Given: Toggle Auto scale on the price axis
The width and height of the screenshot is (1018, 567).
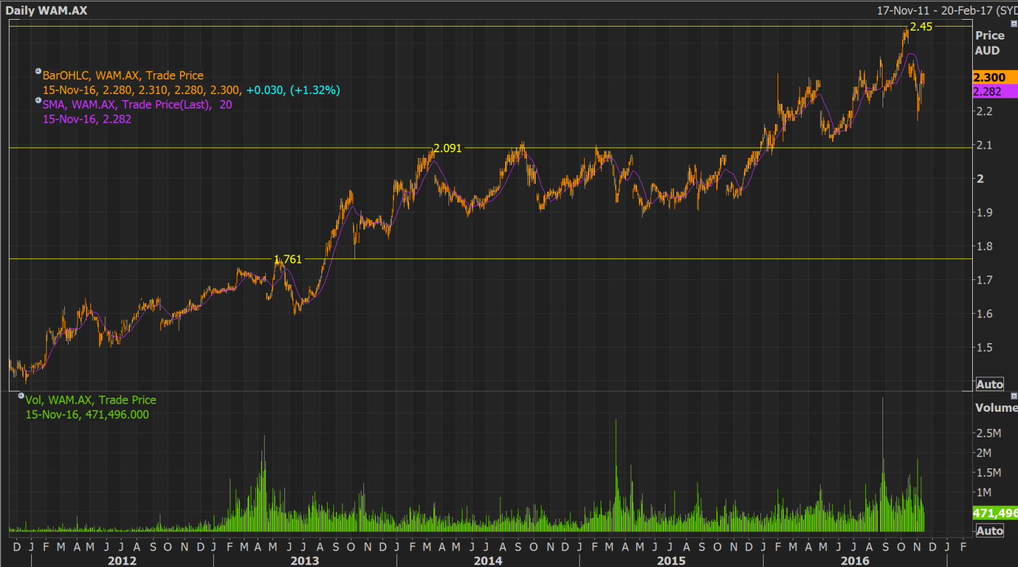Looking at the screenshot, I should (x=989, y=384).
